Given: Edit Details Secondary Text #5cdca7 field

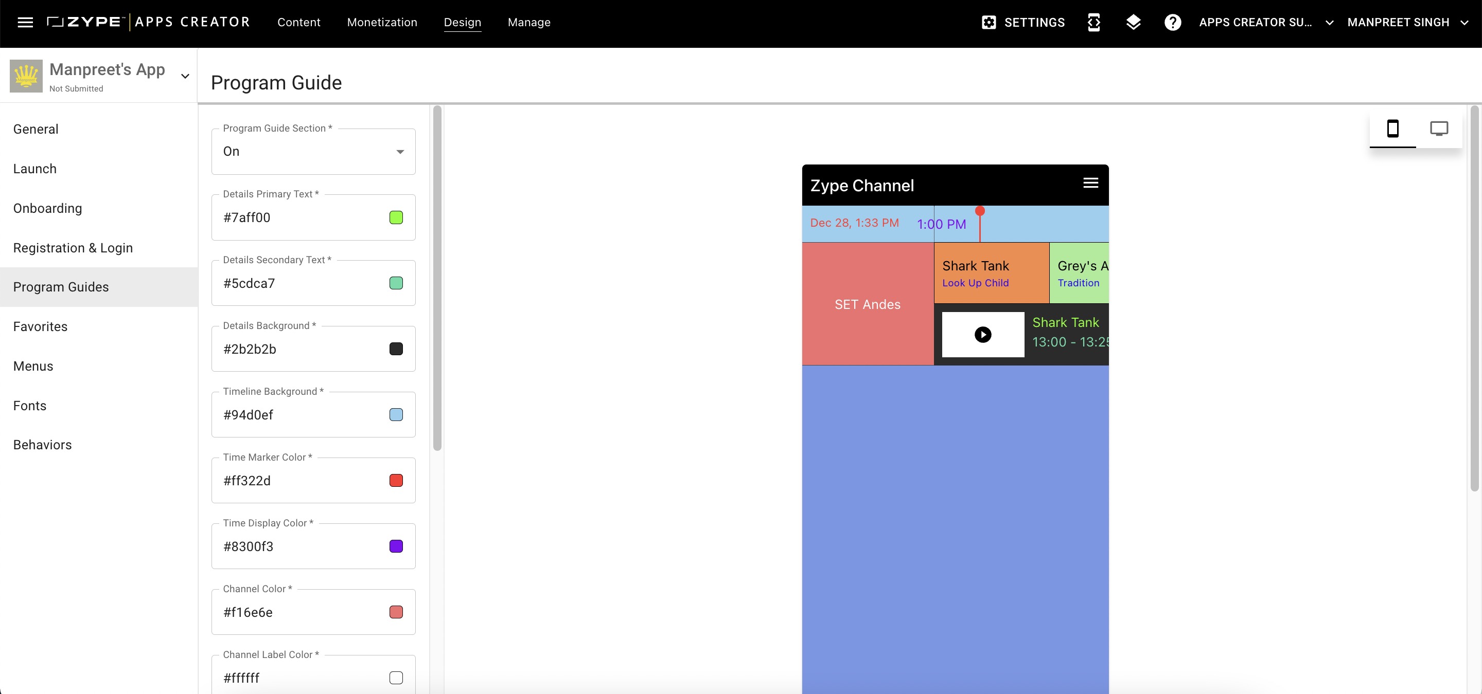Looking at the screenshot, I should click(313, 283).
